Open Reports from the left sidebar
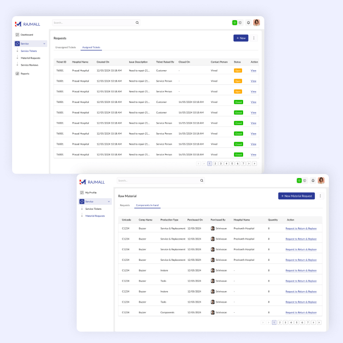343x343 pixels. [17, 73]
